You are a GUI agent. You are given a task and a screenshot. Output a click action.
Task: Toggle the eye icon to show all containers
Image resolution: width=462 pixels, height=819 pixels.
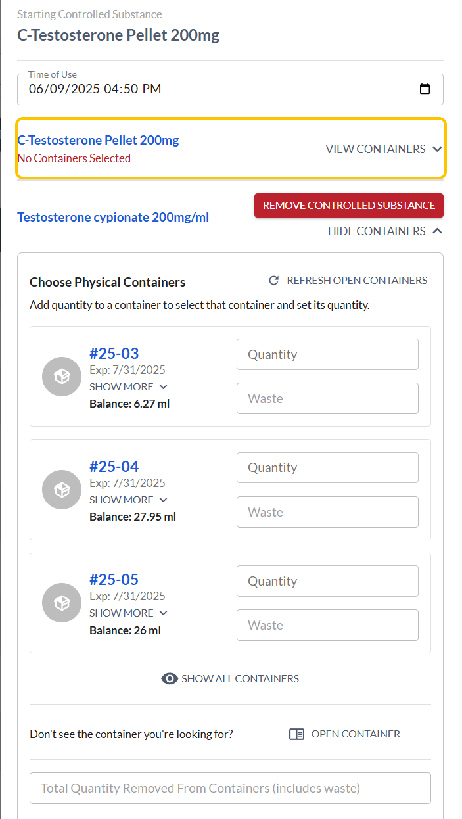170,679
